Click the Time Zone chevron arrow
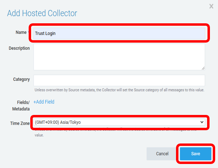The image size is (218, 168). [x=202, y=122]
